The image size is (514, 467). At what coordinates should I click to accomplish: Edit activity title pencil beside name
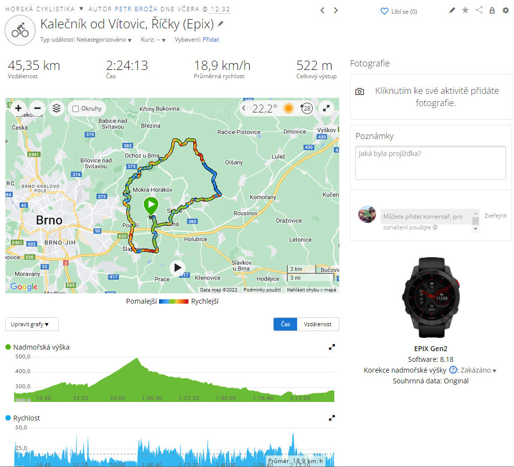click(221, 24)
